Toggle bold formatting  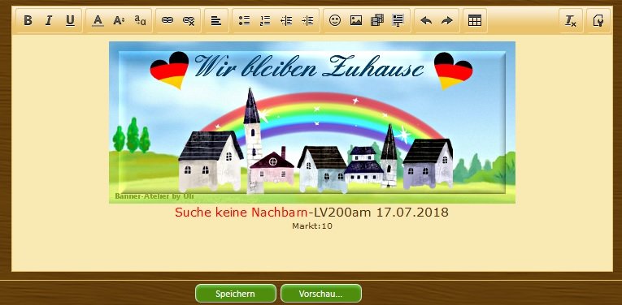pos(28,20)
